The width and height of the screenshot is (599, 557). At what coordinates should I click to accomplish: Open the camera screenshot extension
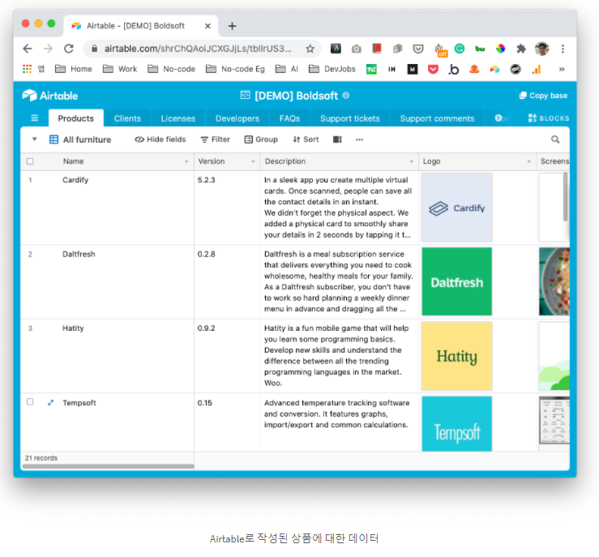point(356,49)
